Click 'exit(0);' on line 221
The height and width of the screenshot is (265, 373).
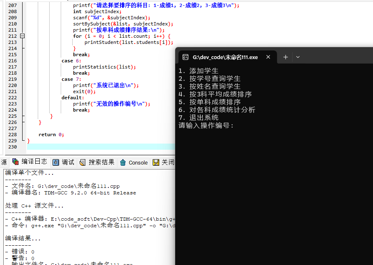click(84, 91)
